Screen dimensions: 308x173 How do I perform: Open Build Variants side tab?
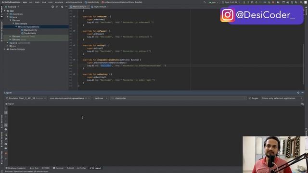(x=1, y=140)
